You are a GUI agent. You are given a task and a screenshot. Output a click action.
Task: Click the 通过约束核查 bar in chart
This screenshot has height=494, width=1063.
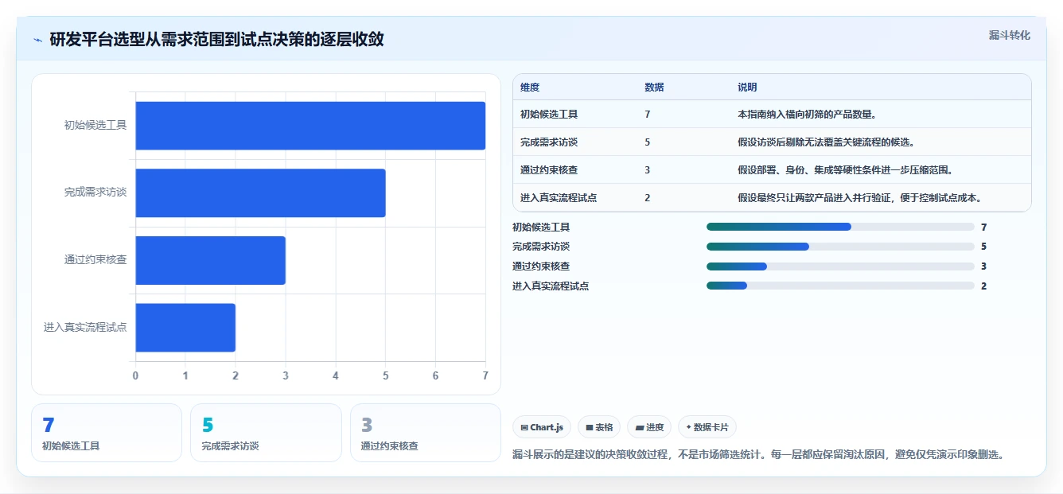[x=210, y=260]
